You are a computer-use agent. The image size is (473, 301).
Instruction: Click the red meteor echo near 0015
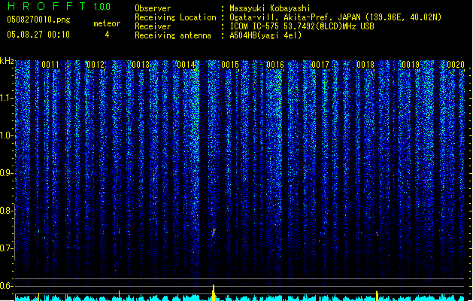pos(214,233)
